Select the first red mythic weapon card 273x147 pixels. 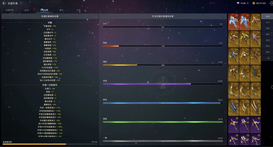[233, 22]
